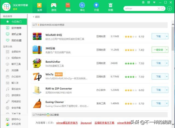The height and width of the screenshot is (128, 175).
Task: Select 游戏娱乐 category
Action: 13,95
